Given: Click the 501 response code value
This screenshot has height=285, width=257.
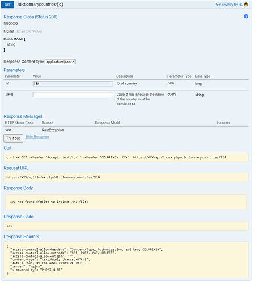Looking at the screenshot, I should point(9,226).
